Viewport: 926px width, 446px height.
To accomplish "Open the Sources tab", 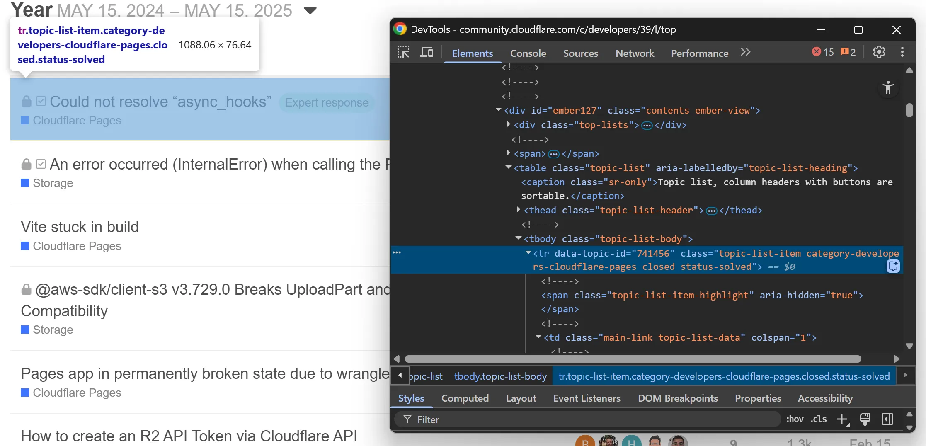I will [x=580, y=53].
